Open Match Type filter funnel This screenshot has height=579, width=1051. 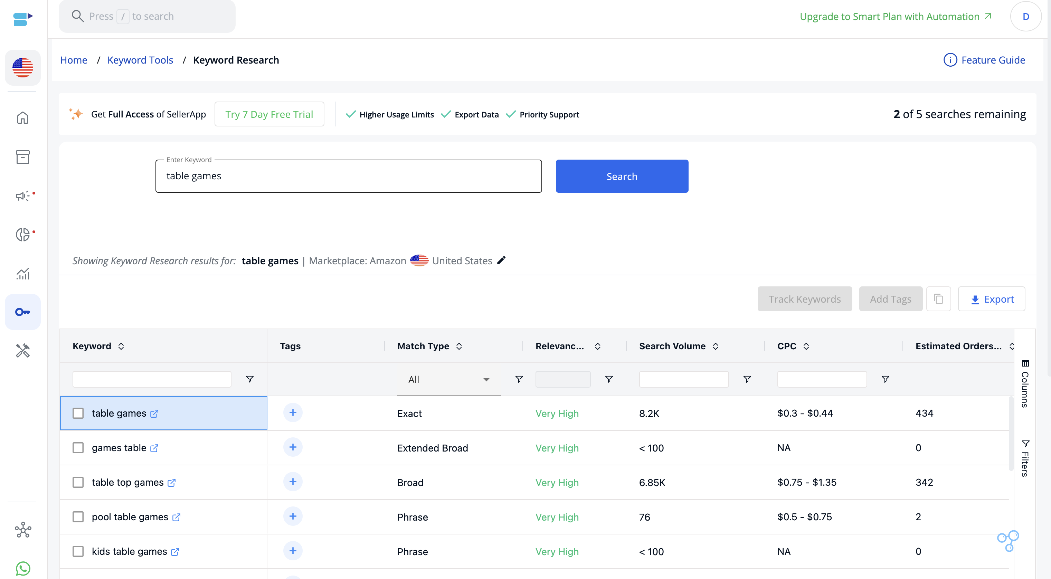tap(519, 379)
